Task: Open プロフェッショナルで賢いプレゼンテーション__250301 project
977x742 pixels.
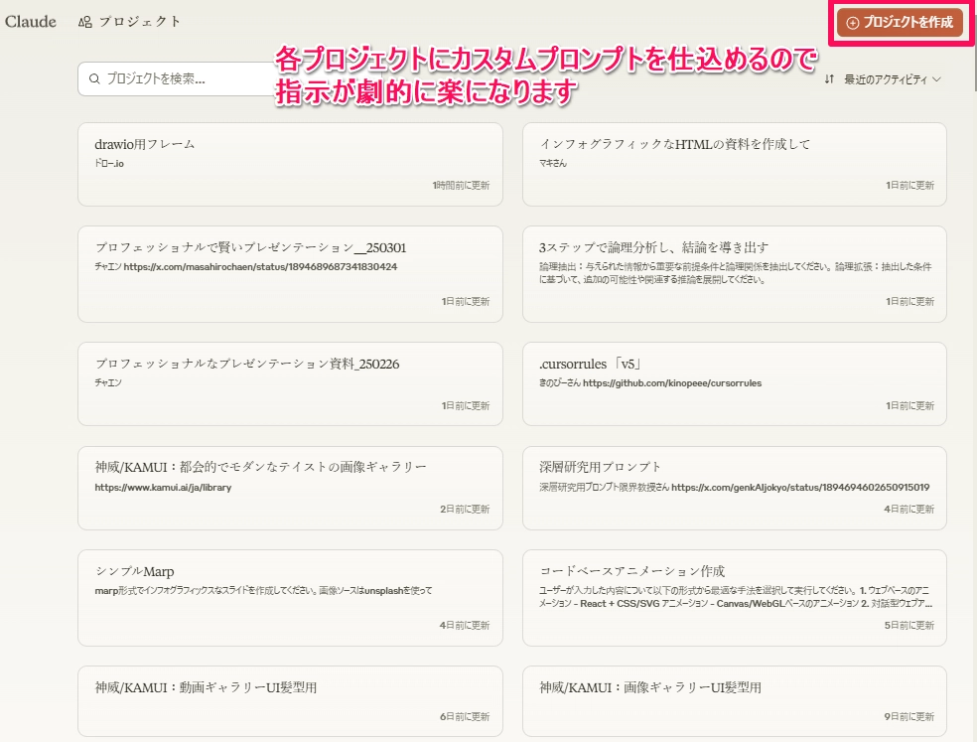Action: (290, 274)
